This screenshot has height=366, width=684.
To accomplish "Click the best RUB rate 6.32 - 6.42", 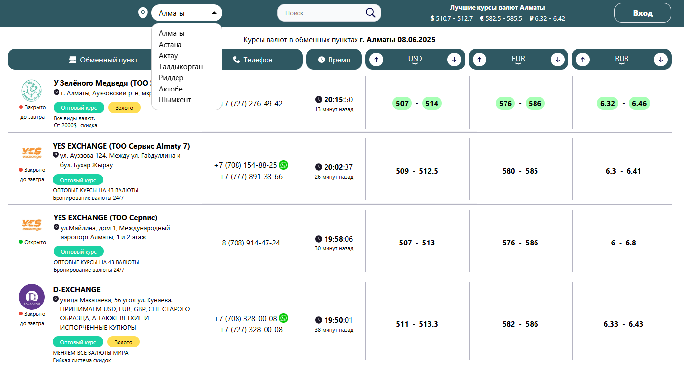I will (547, 19).
